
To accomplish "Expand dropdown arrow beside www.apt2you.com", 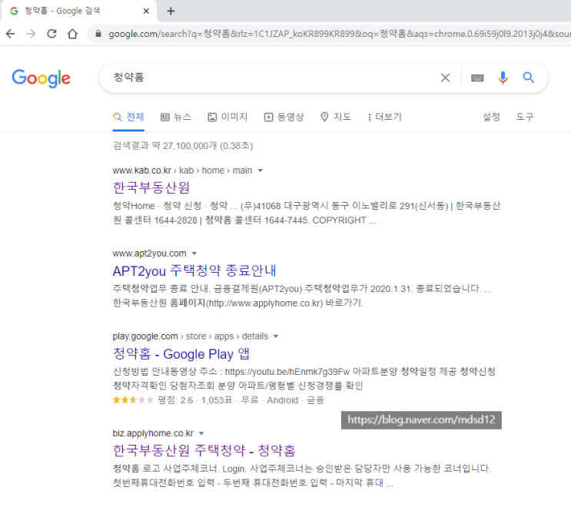I will [x=194, y=253].
